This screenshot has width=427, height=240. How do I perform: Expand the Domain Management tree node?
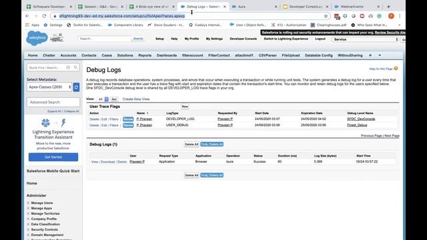coord(28,235)
